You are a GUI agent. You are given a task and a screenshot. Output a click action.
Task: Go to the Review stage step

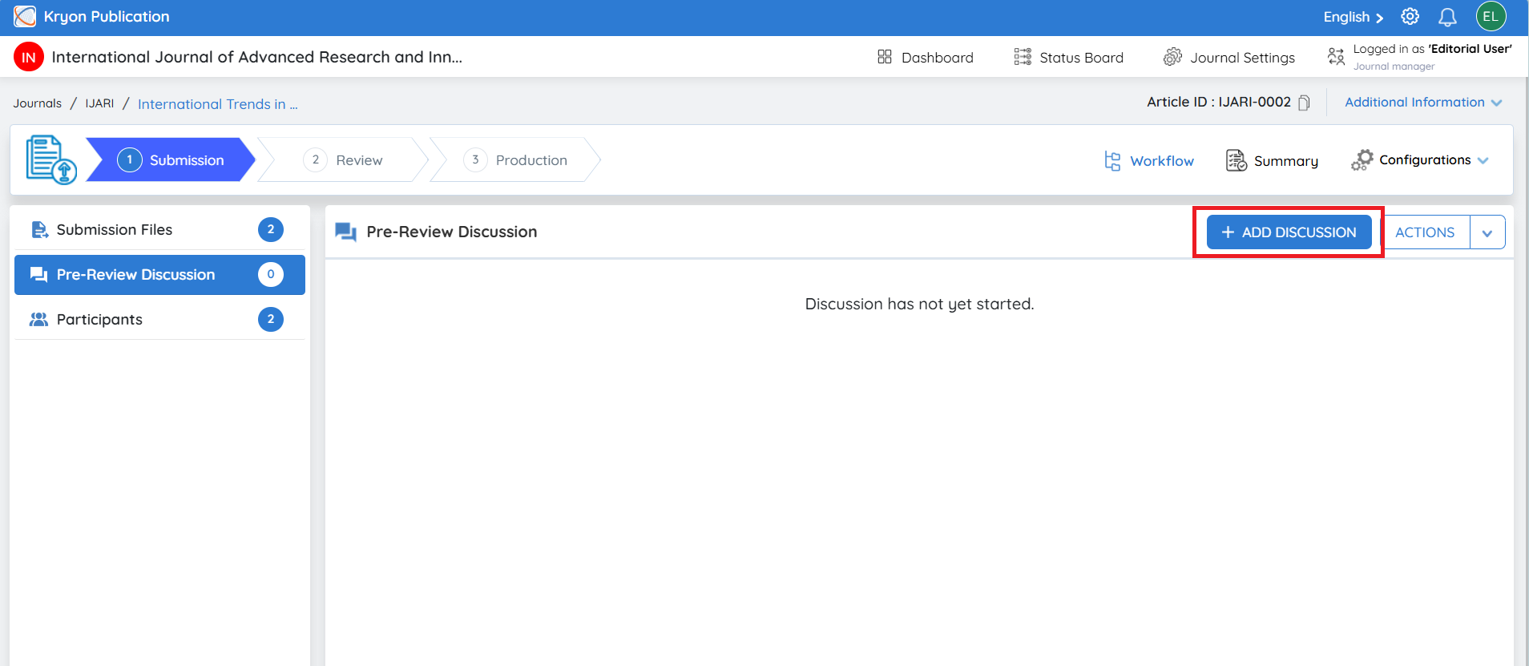click(344, 159)
